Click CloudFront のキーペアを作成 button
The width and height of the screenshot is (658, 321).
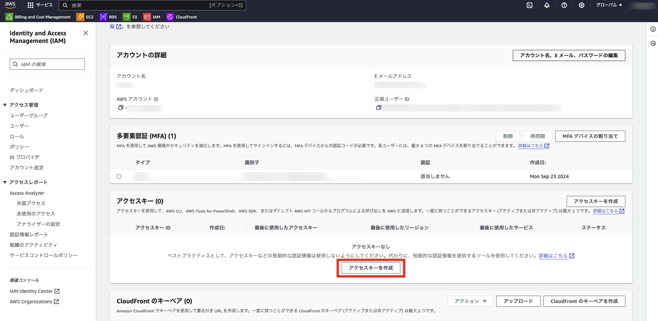click(584, 301)
